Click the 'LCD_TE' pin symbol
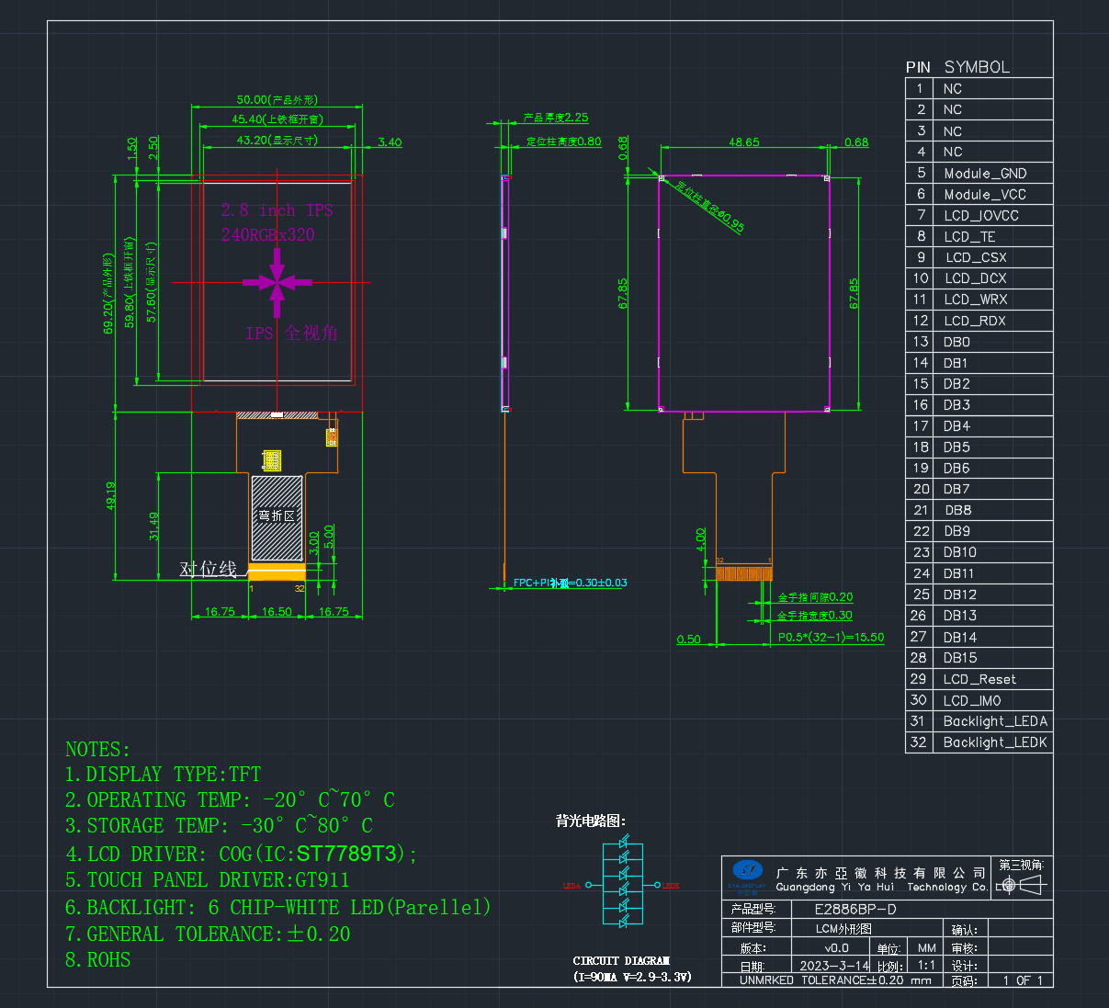 [x=969, y=236]
